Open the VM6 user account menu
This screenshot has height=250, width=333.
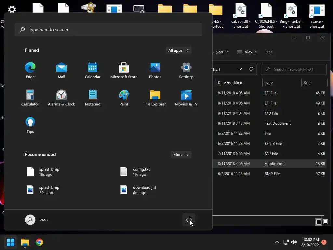click(36, 220)
